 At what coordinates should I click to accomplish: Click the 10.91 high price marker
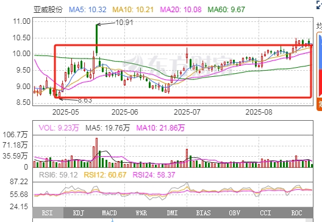[x=124, y=23]
